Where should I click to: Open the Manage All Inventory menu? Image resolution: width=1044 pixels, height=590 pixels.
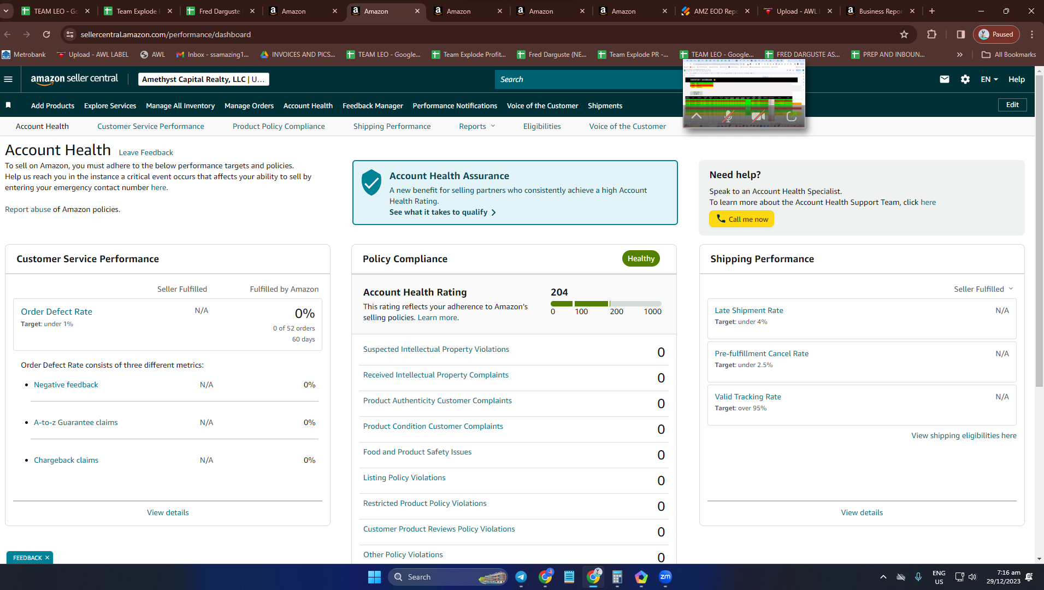180,105
